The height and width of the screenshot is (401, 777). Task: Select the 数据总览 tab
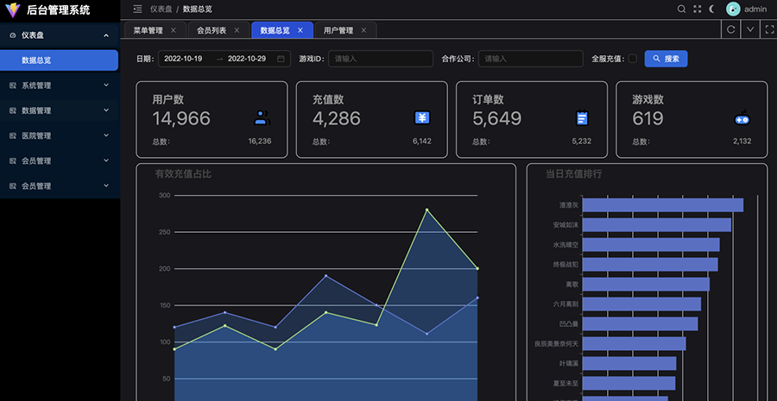[282, 30]
